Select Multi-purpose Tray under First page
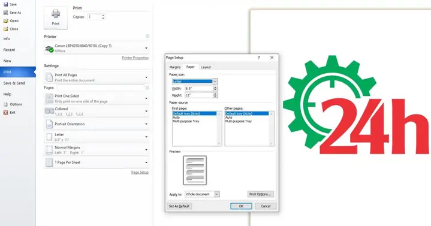The width and height of the screenshot is (431, 226). [x=186, y=121]
